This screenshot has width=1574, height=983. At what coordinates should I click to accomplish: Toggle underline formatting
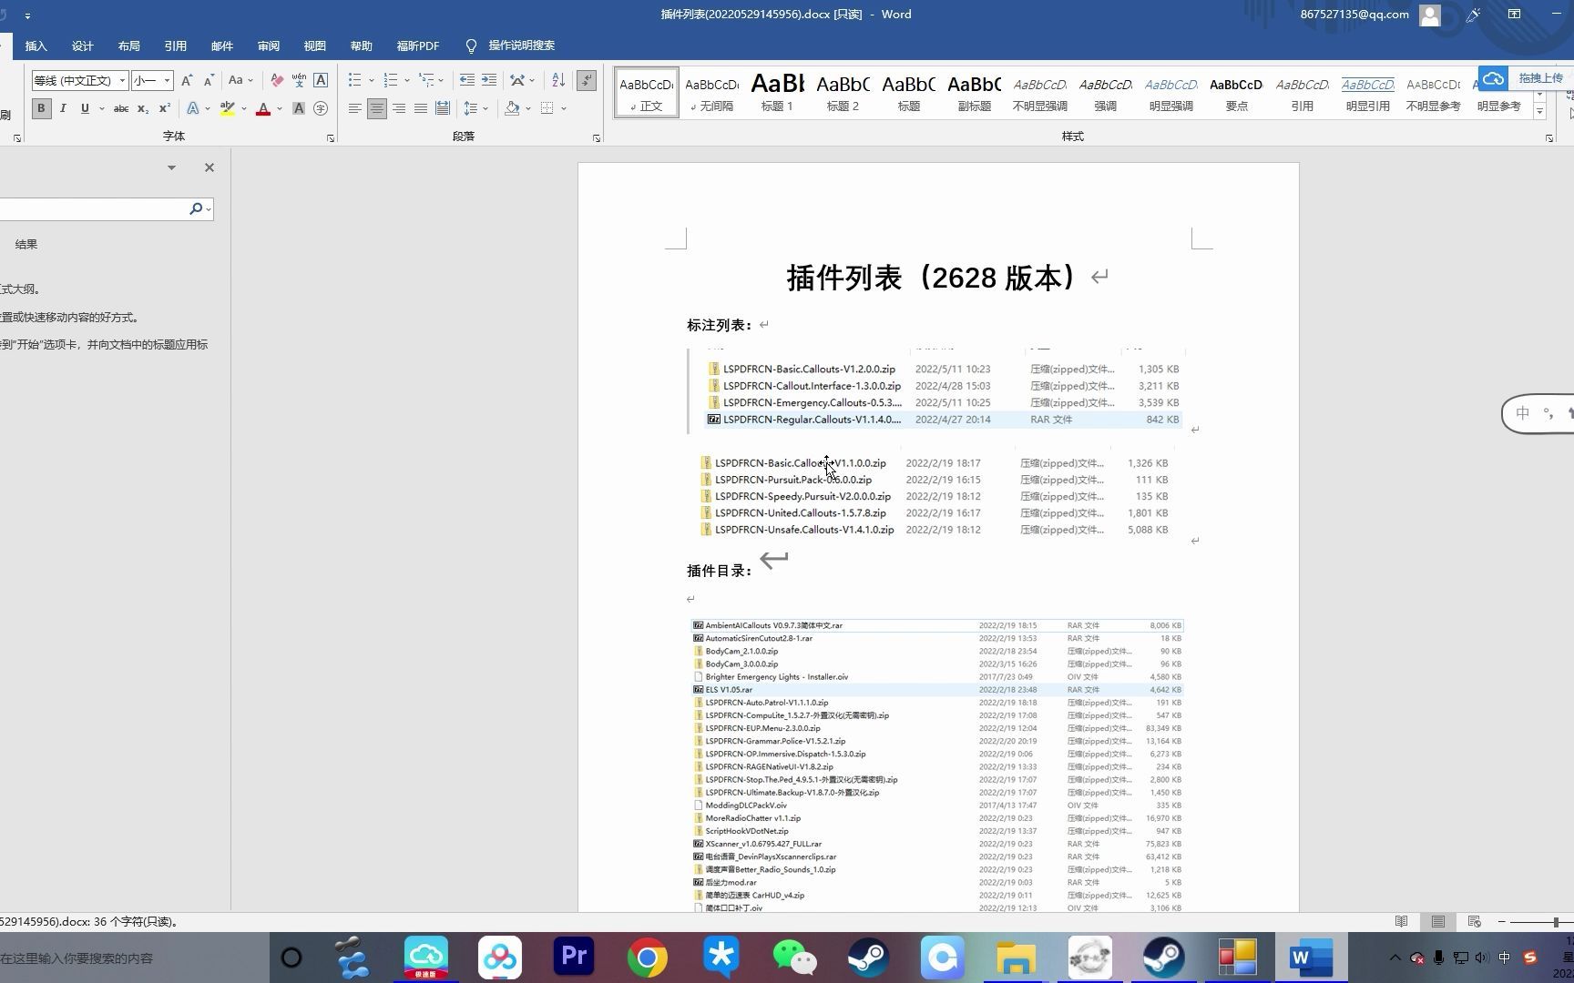click(x=85, y=108)
